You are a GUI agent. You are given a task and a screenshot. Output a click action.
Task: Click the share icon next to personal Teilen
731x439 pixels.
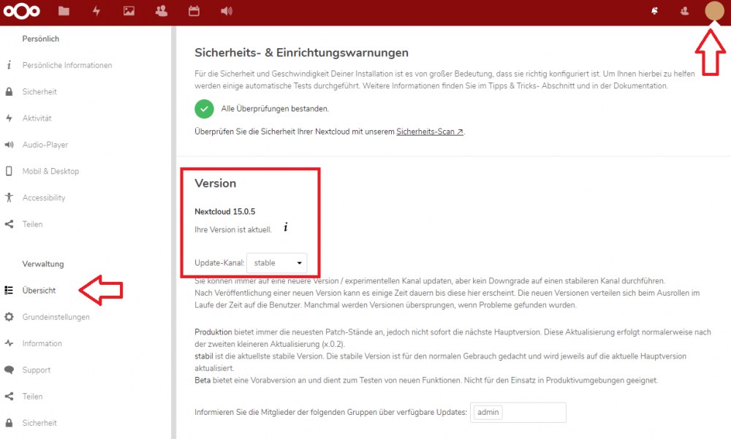(9, 224)
